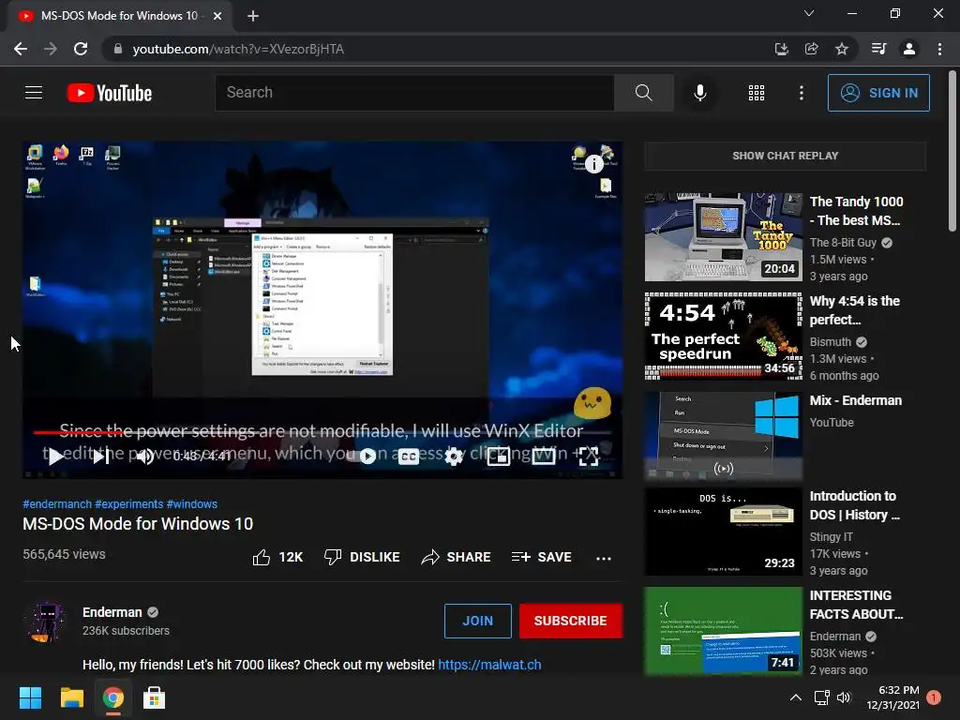Seek on the red video progress bar
This screenshot has width=960, height=720.
pos(322,432)
